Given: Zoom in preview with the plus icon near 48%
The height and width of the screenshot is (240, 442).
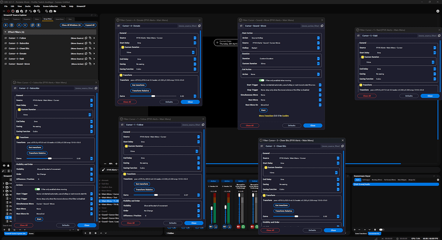Looking at the screenshot, I should (116, 164).
